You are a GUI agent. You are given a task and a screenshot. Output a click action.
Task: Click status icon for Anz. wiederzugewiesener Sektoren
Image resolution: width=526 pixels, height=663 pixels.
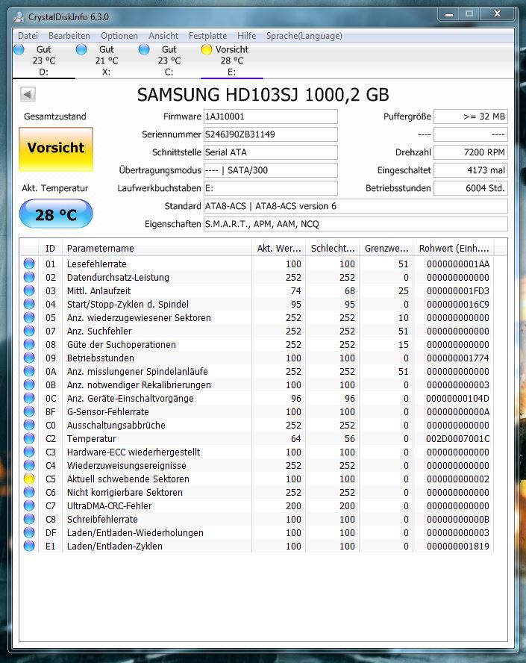point(29,317)
